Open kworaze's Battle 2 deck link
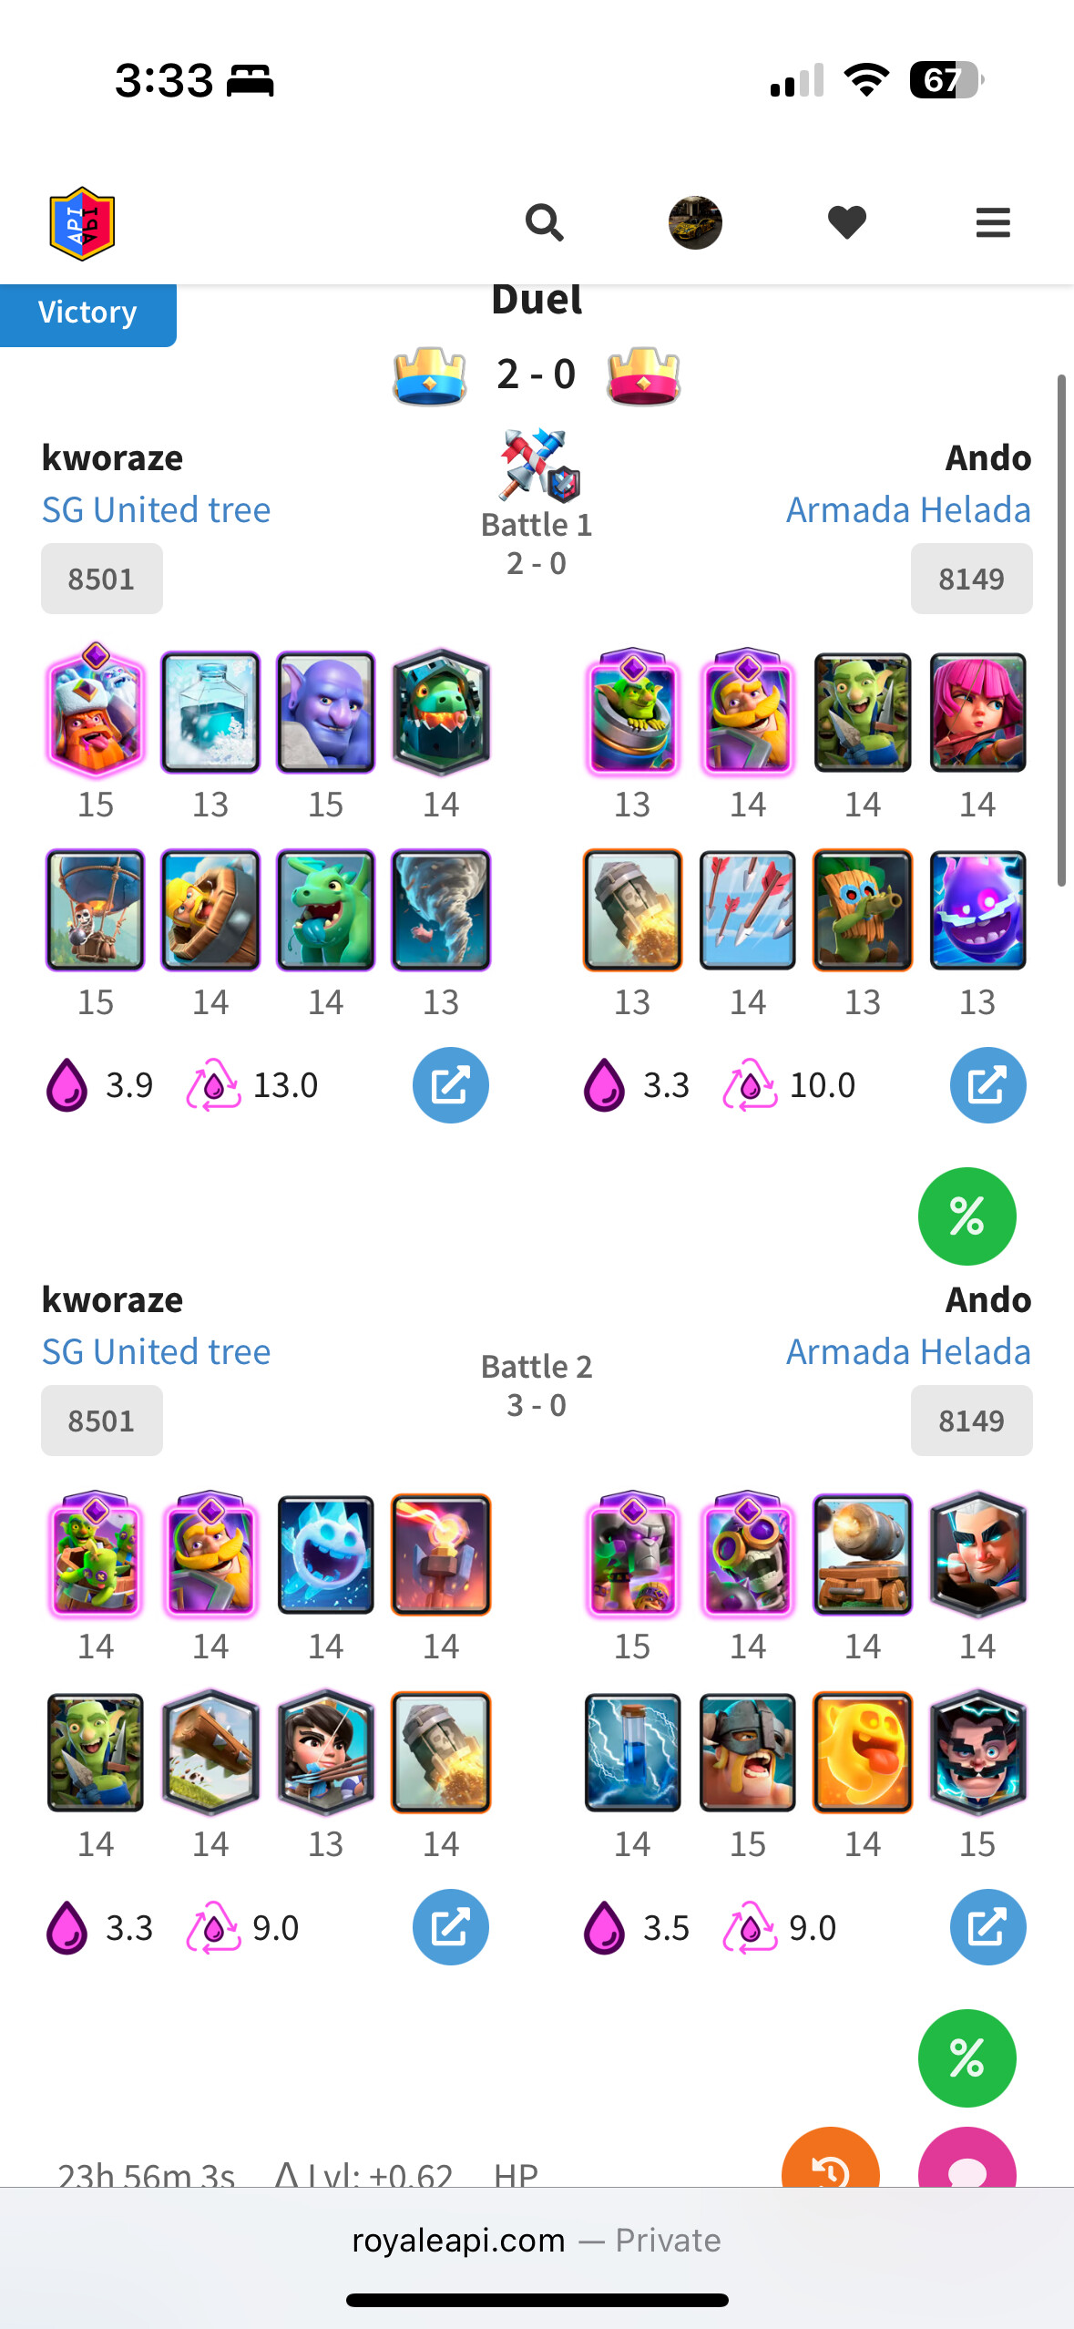Viewport: 1074px width, 2329px height. pyautogui.click(x=450, y=1927)
